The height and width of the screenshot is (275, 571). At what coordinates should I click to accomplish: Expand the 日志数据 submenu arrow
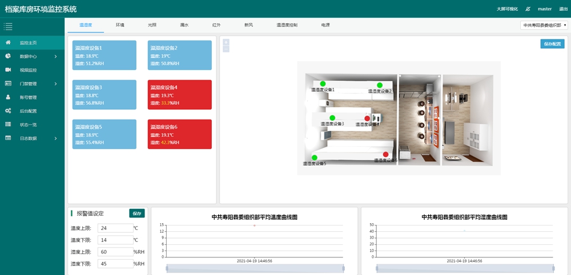56,138
